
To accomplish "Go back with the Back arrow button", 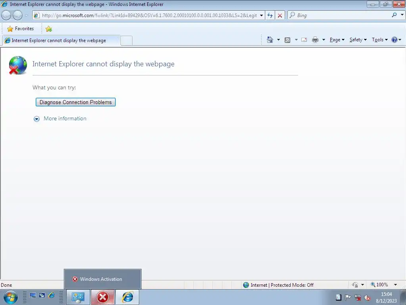I will click(6, 15).
